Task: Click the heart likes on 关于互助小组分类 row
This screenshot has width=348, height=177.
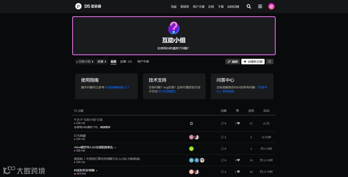Action: [x=237, y=123]
